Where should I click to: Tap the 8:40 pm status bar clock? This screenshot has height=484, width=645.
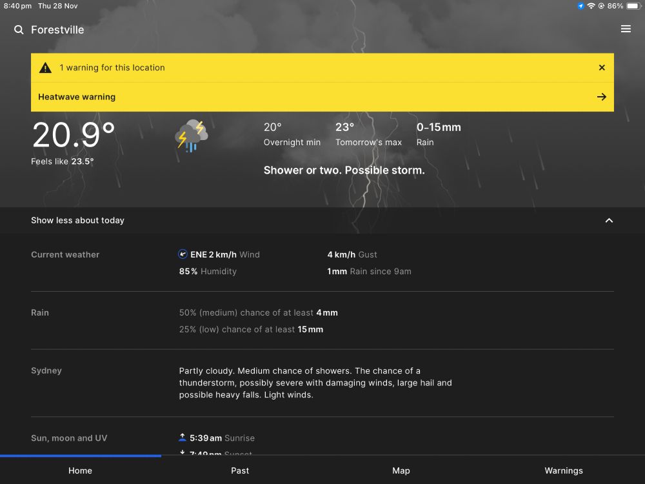17,6
